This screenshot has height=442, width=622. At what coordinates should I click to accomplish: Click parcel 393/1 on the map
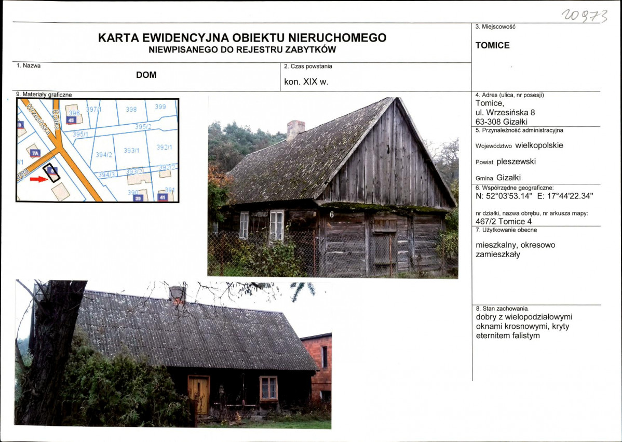coord(131,151)
